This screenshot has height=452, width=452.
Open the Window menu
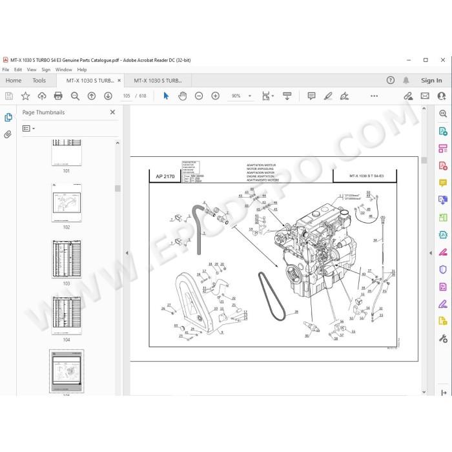64,70
